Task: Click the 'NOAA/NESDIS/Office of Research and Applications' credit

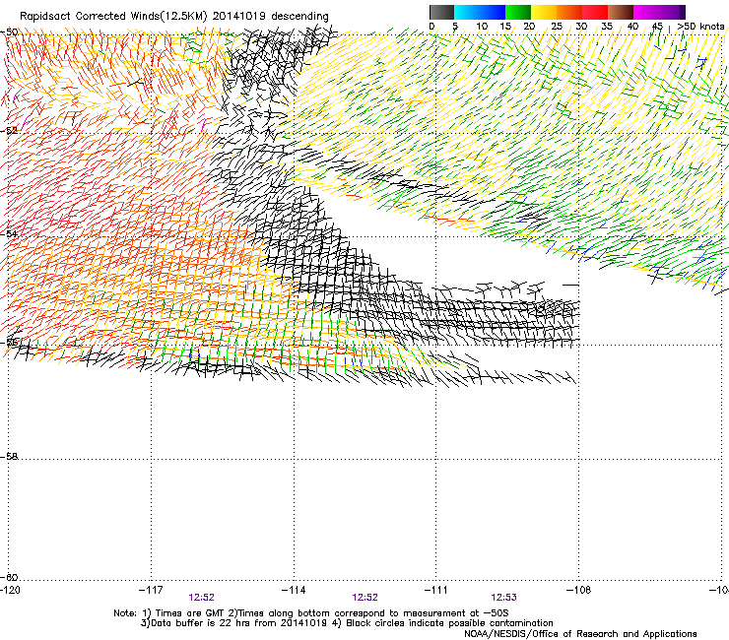Action: click(x=580, y=634)
